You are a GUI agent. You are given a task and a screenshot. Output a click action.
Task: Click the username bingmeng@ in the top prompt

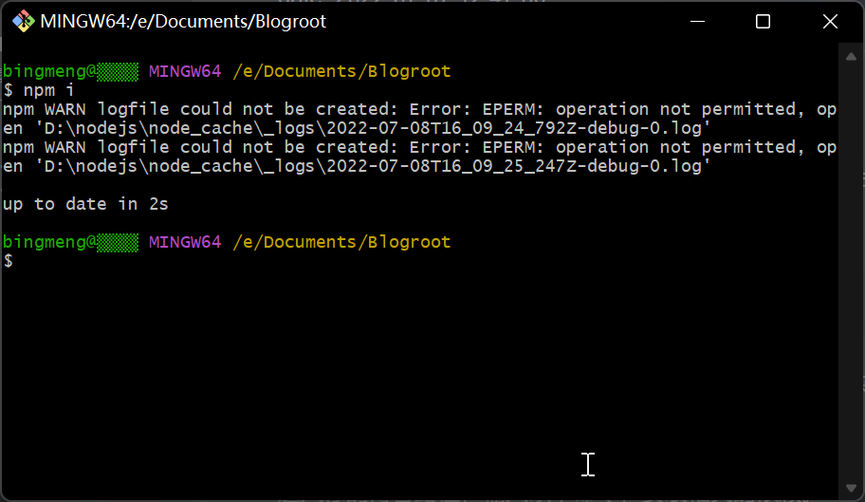(49, 71)
